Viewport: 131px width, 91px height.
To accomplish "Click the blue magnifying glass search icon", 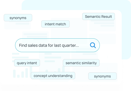I will coord(93,45).
